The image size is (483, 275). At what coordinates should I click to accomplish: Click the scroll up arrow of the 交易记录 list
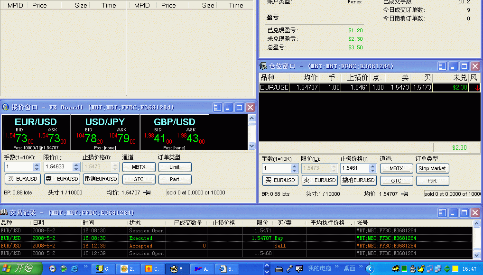click(476, 223)
